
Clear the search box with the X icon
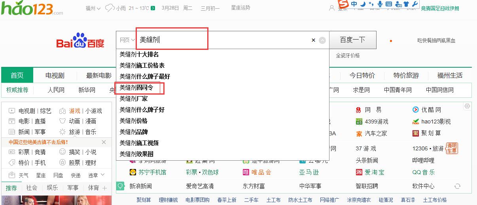click(313, 40)
